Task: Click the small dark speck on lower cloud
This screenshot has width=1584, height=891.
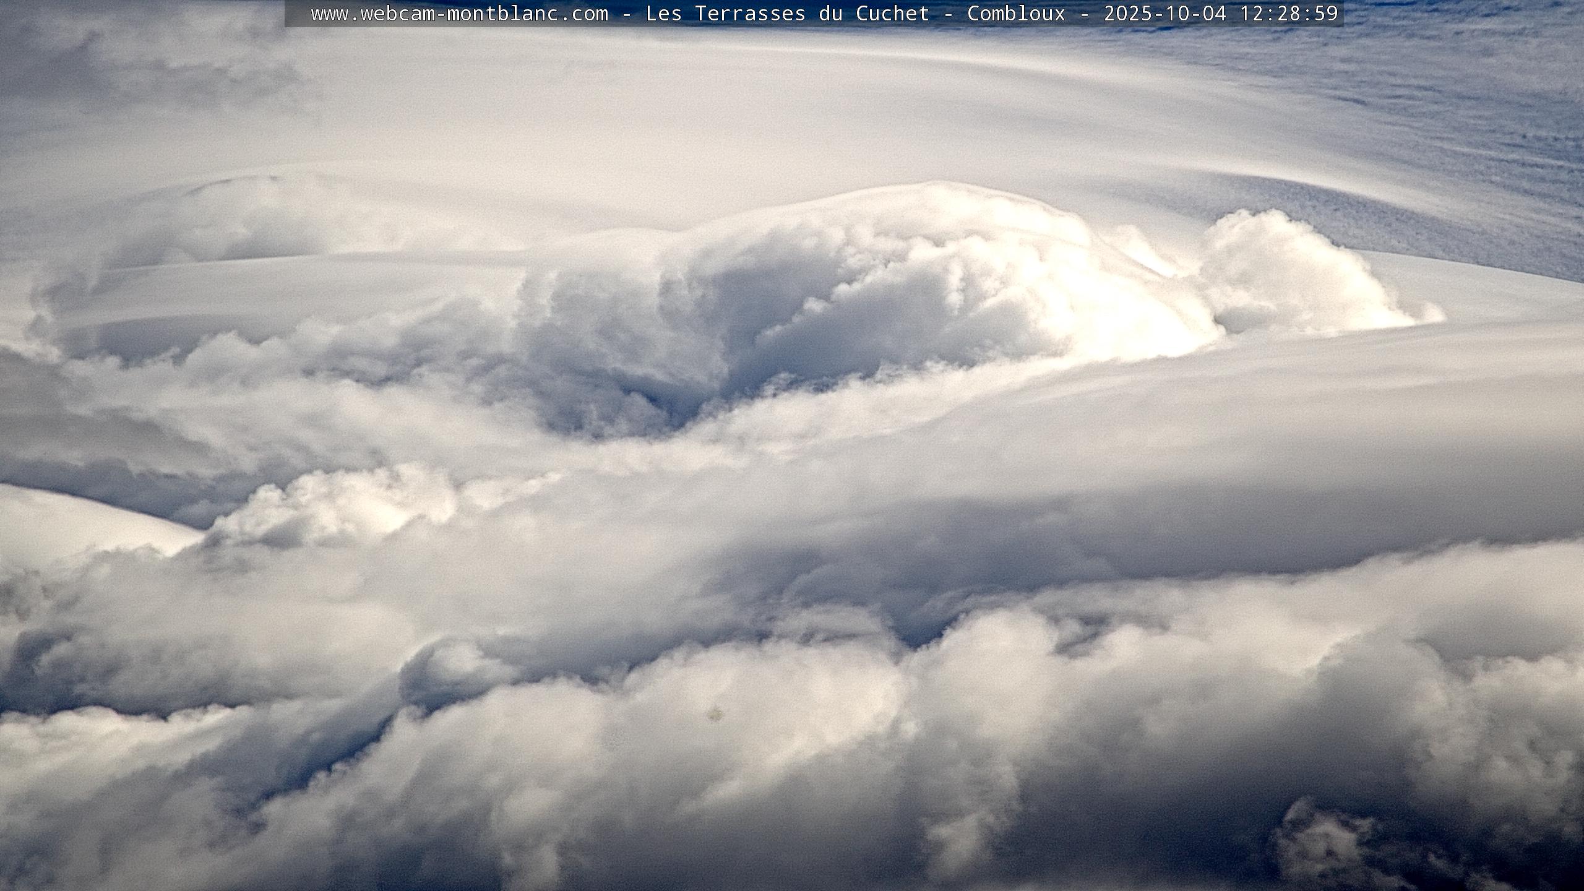Action: (x=716, y=715)
